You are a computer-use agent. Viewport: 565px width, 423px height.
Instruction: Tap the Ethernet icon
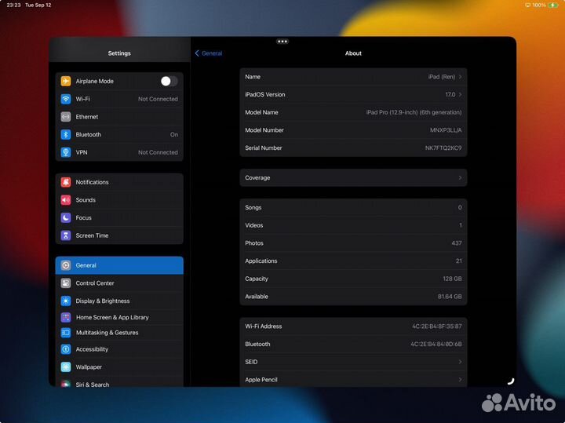66,117
